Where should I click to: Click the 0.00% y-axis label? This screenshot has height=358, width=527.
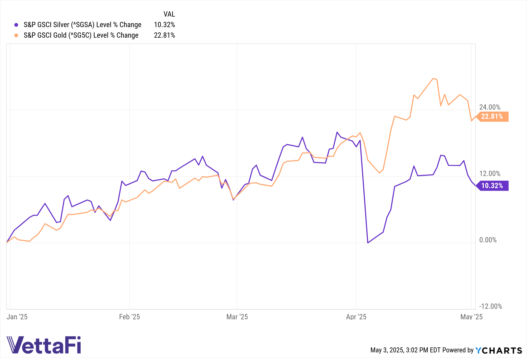(488, 240)
